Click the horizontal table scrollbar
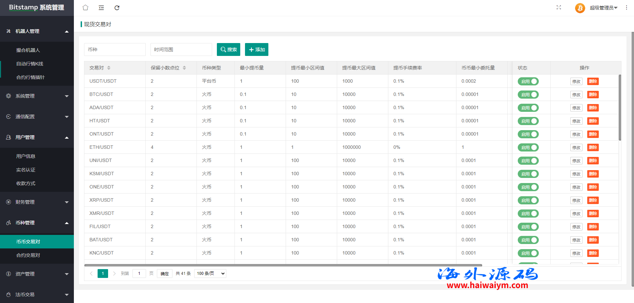Screen dimensions: 634x303 pyautogui.click(x=283, y=265)
